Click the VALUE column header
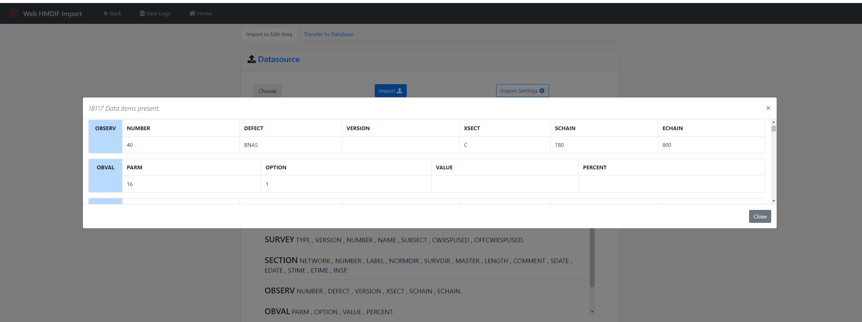 (505, 167)
